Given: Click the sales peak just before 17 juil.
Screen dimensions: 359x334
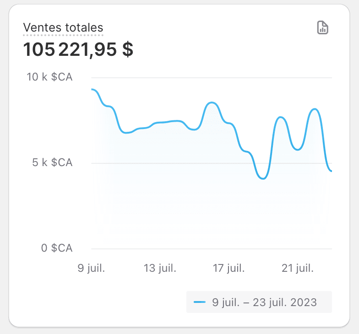Looking at the screenshot, I should (x=212, y=102).
